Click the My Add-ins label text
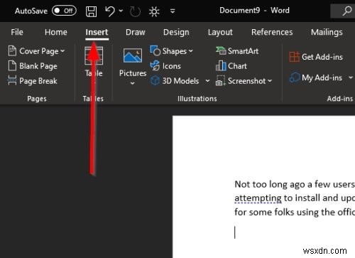This screenshot has height=258, width=355. (x=322, y=77)
